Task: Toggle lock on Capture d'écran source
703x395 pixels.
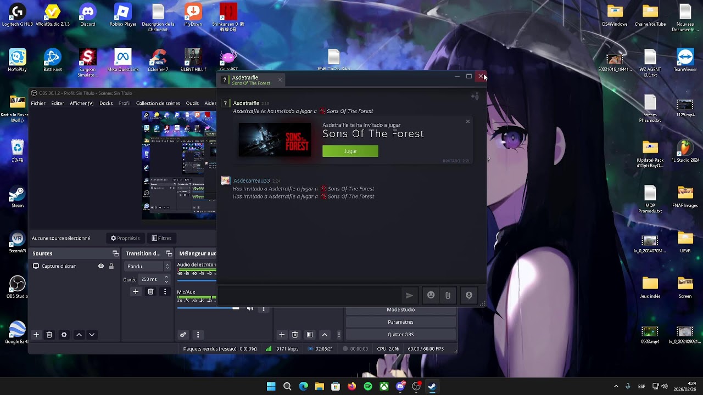Action: coord(111,266)
